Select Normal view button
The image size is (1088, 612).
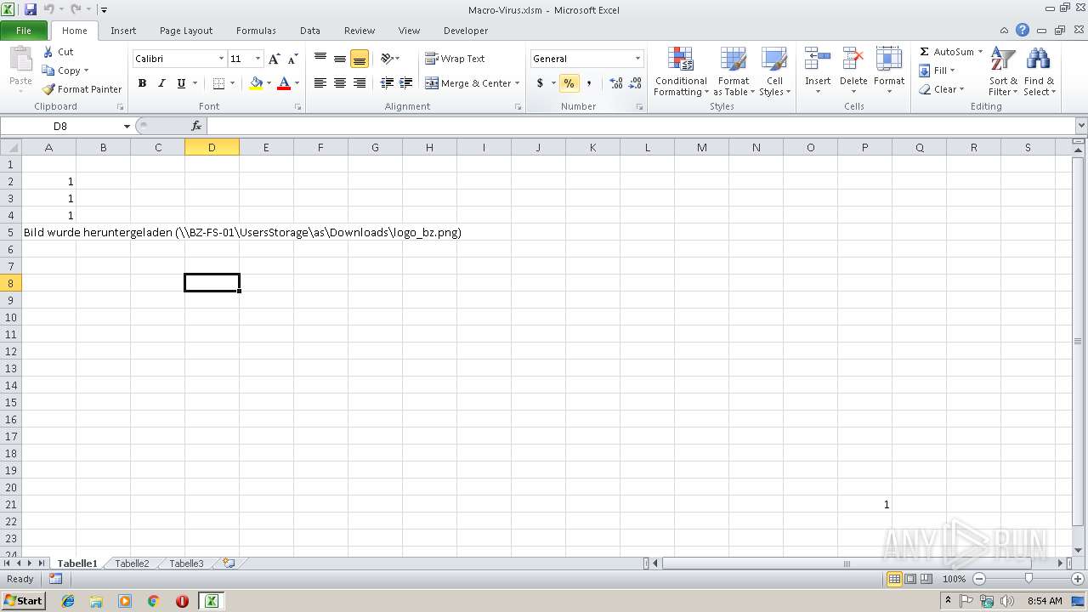(894, 579)
